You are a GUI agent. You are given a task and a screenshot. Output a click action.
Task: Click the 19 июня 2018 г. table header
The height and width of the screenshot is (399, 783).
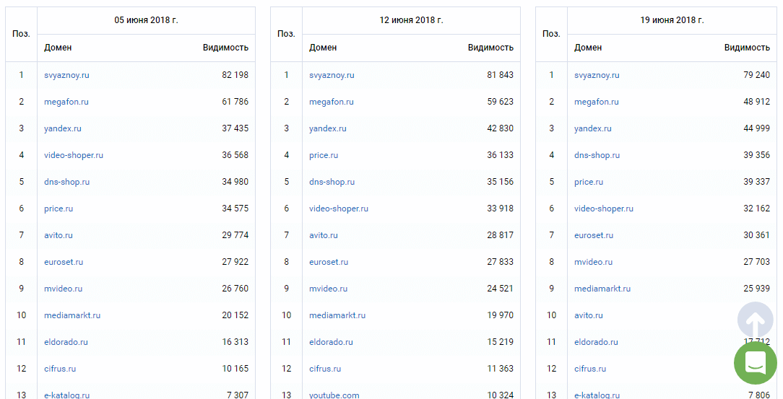[x=672, y=20]
